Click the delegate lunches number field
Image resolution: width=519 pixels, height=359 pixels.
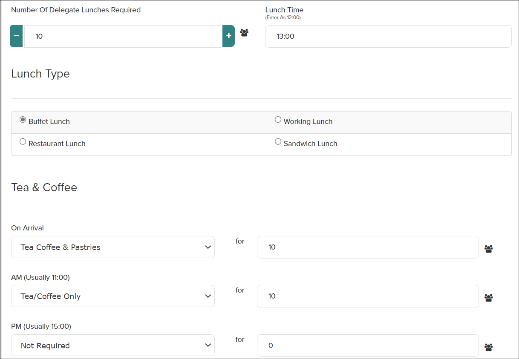(123, 36)
